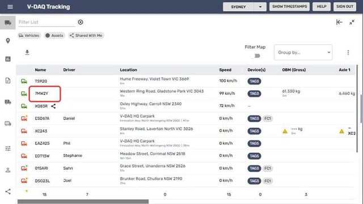Sort by the OBM (Gross) column header
The width and height of the screenshot is (363, 204).
(294, 70)
